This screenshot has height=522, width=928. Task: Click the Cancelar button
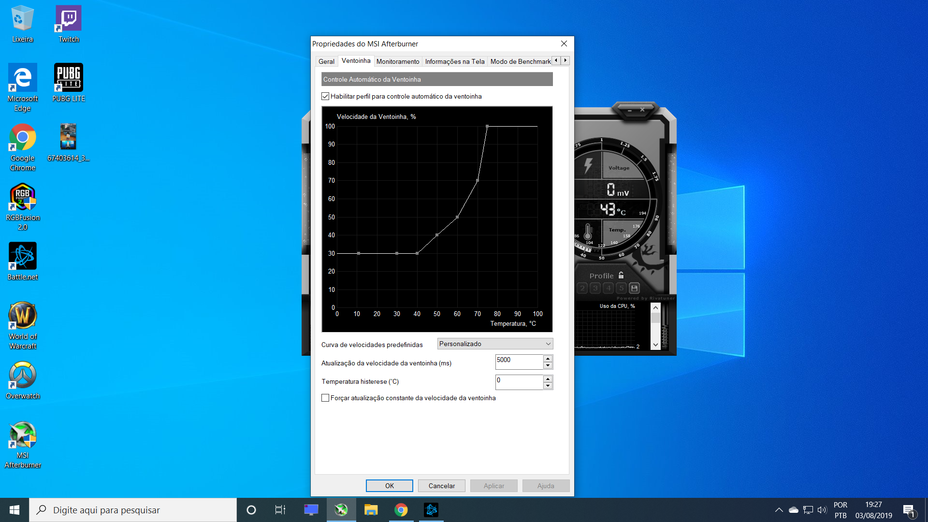tap(442, 486)
